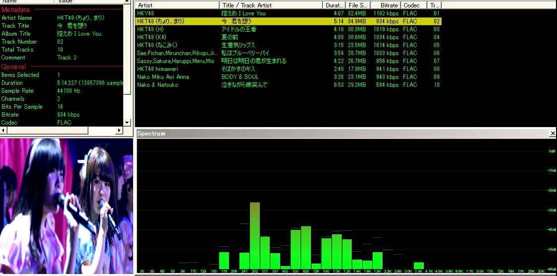Screen dimensions: 557x276
Task: Sort playlist by Track number column header
Action: click(x=434, y=5)
